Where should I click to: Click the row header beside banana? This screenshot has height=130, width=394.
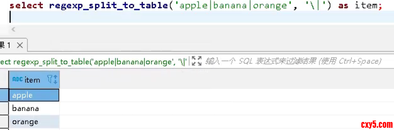tap(4, 108)
